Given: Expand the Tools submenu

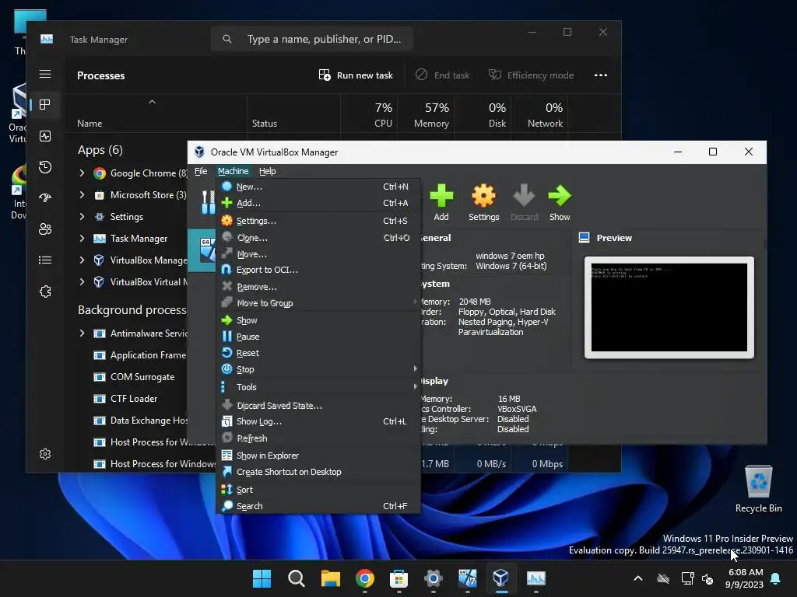Looking at the screenshot, I should point(318,387).
